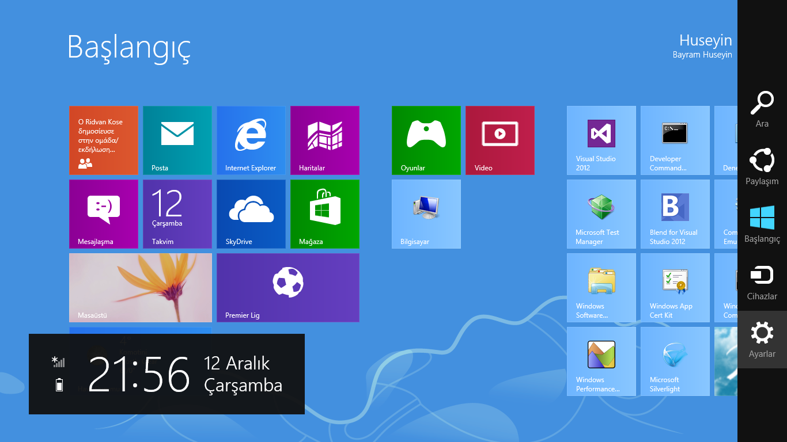The height and width of the screenshot is (442, 787).
Task: Launch the Microsoft Test Manager tile
Action: pos(601,214)
